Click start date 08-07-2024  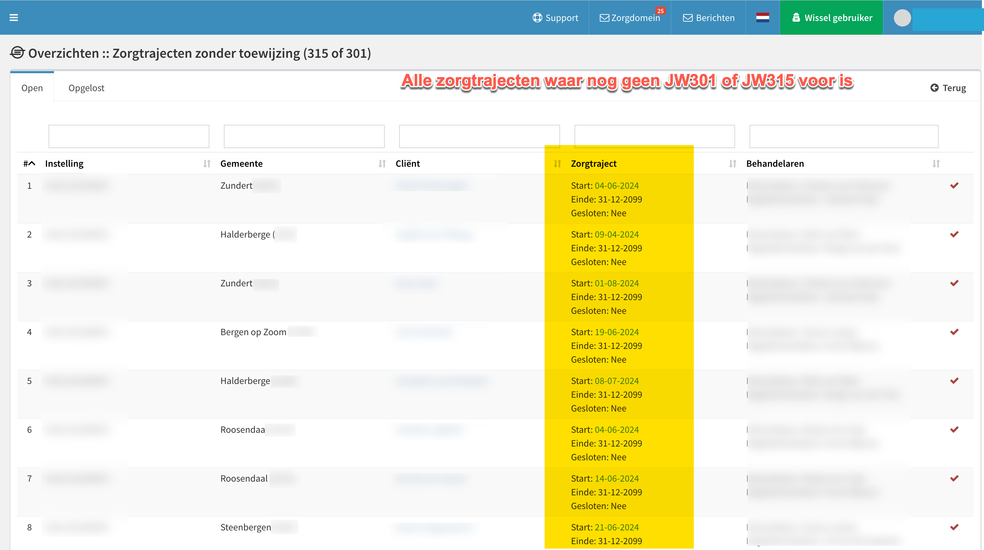(x=616, y=381)
